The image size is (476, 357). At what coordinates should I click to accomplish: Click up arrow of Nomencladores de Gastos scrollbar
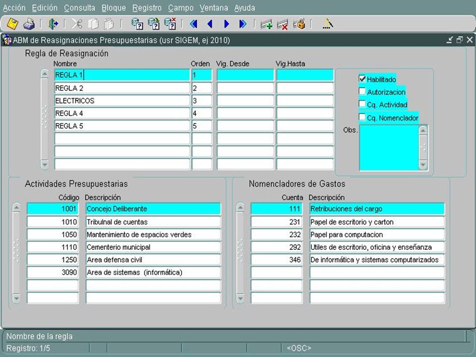click(240, 208)
